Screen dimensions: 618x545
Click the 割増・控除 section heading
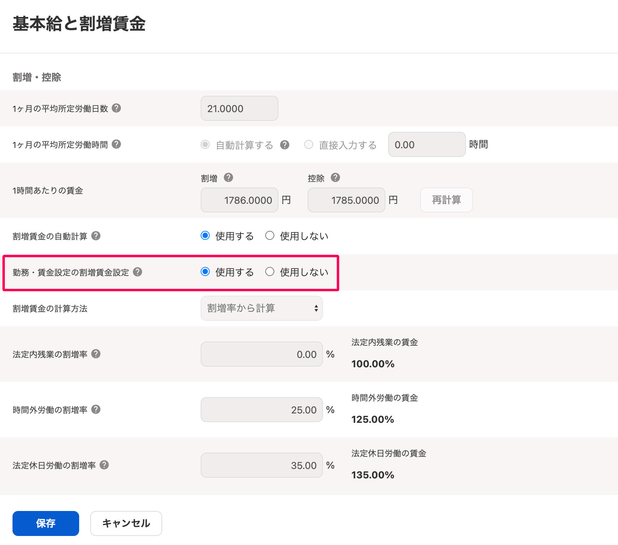[37, 77]
